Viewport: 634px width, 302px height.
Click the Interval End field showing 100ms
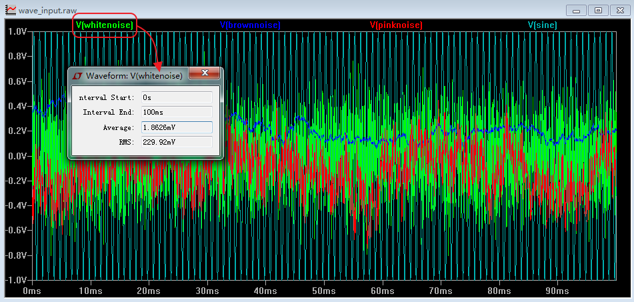tap(177, 112)
